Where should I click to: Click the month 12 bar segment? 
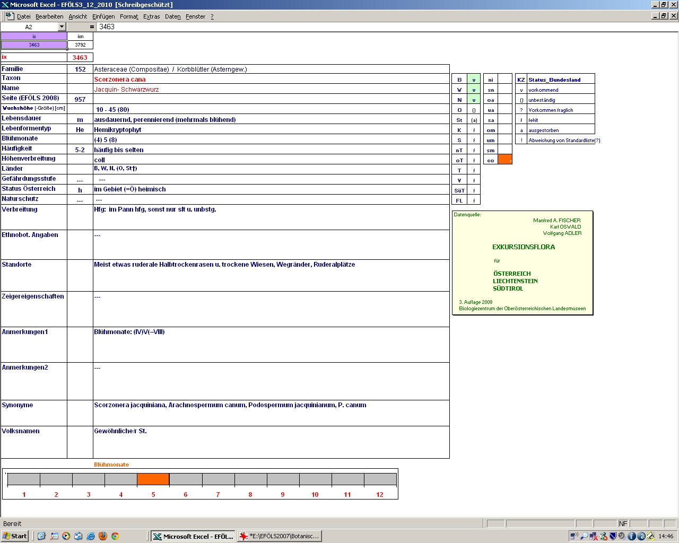[380, 479]
